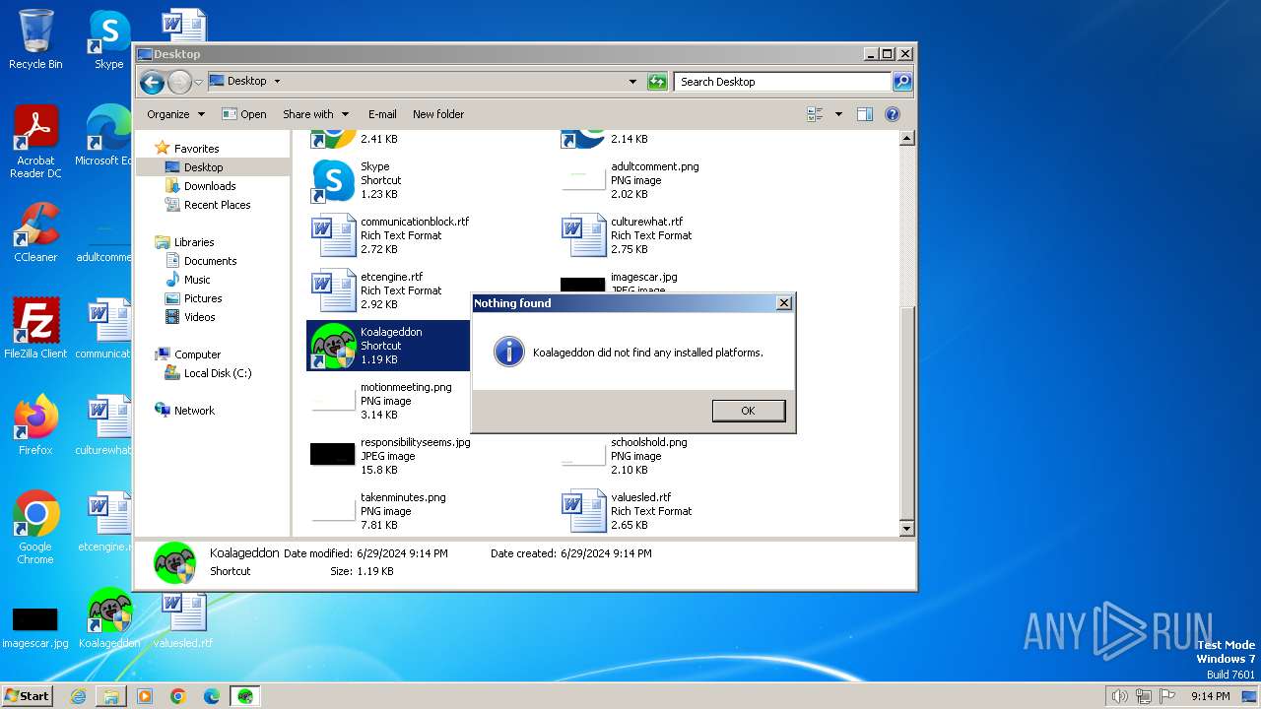The width and height of the screenshot is (1261, 709).
Task: Click the Forward arrow in Explorer
Action: (179, 82)
